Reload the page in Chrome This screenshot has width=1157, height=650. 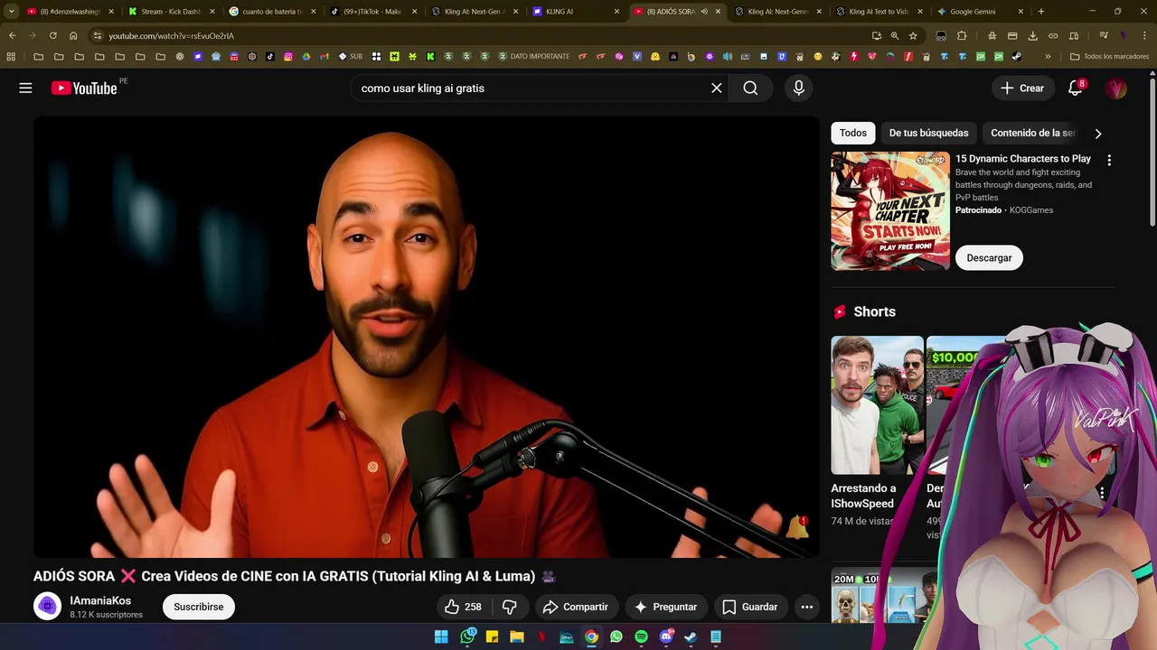52,35
